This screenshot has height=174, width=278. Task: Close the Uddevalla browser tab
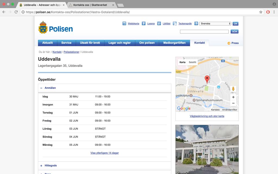[x=64, y=5]
